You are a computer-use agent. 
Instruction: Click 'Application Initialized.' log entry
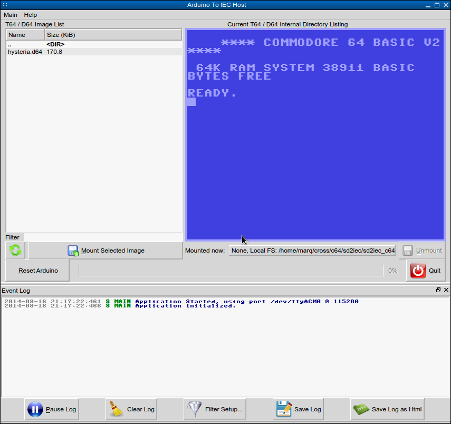tap(120, 306)
